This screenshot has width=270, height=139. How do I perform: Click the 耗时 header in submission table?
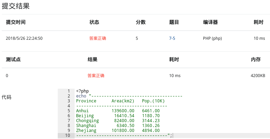(258, 22)
